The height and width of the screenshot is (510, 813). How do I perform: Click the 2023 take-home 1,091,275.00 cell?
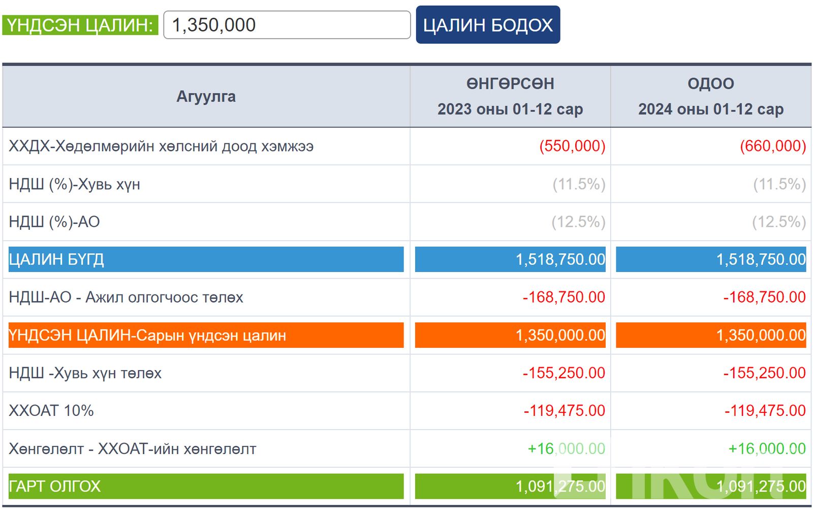(x=510, y=486)
